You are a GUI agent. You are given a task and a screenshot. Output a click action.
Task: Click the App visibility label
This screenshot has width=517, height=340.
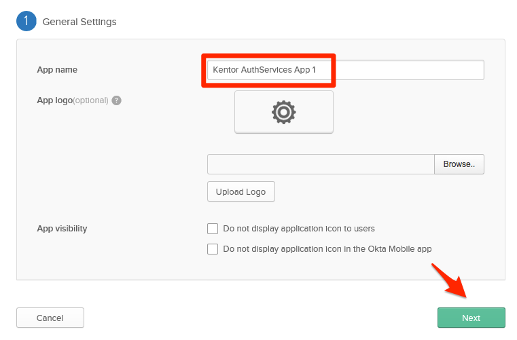point(62,229)
